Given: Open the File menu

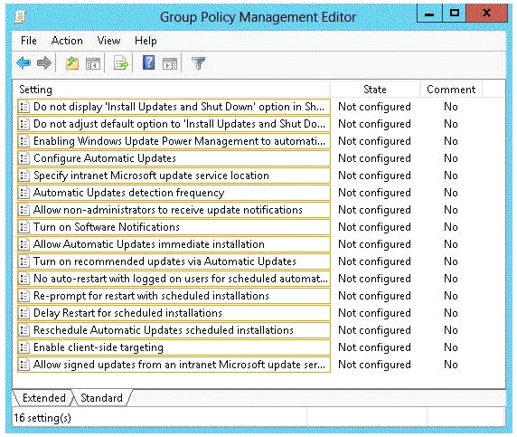Looking at the screenshot, I should point(29,41).
